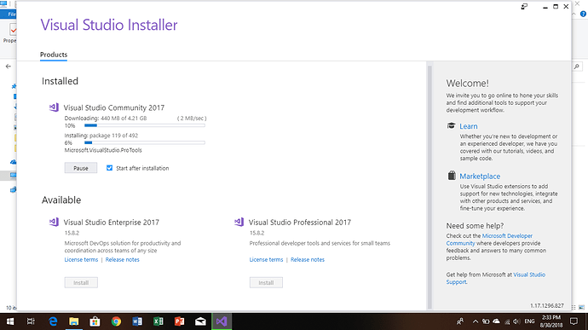Select the Visual Studio Installer taskbar icon

pyautogui.click(x=222, y=321)
